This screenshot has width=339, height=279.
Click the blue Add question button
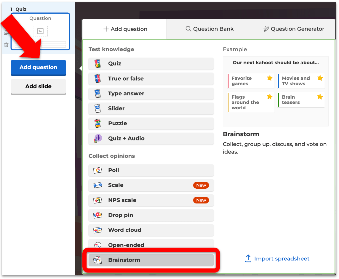coord(39,68)
